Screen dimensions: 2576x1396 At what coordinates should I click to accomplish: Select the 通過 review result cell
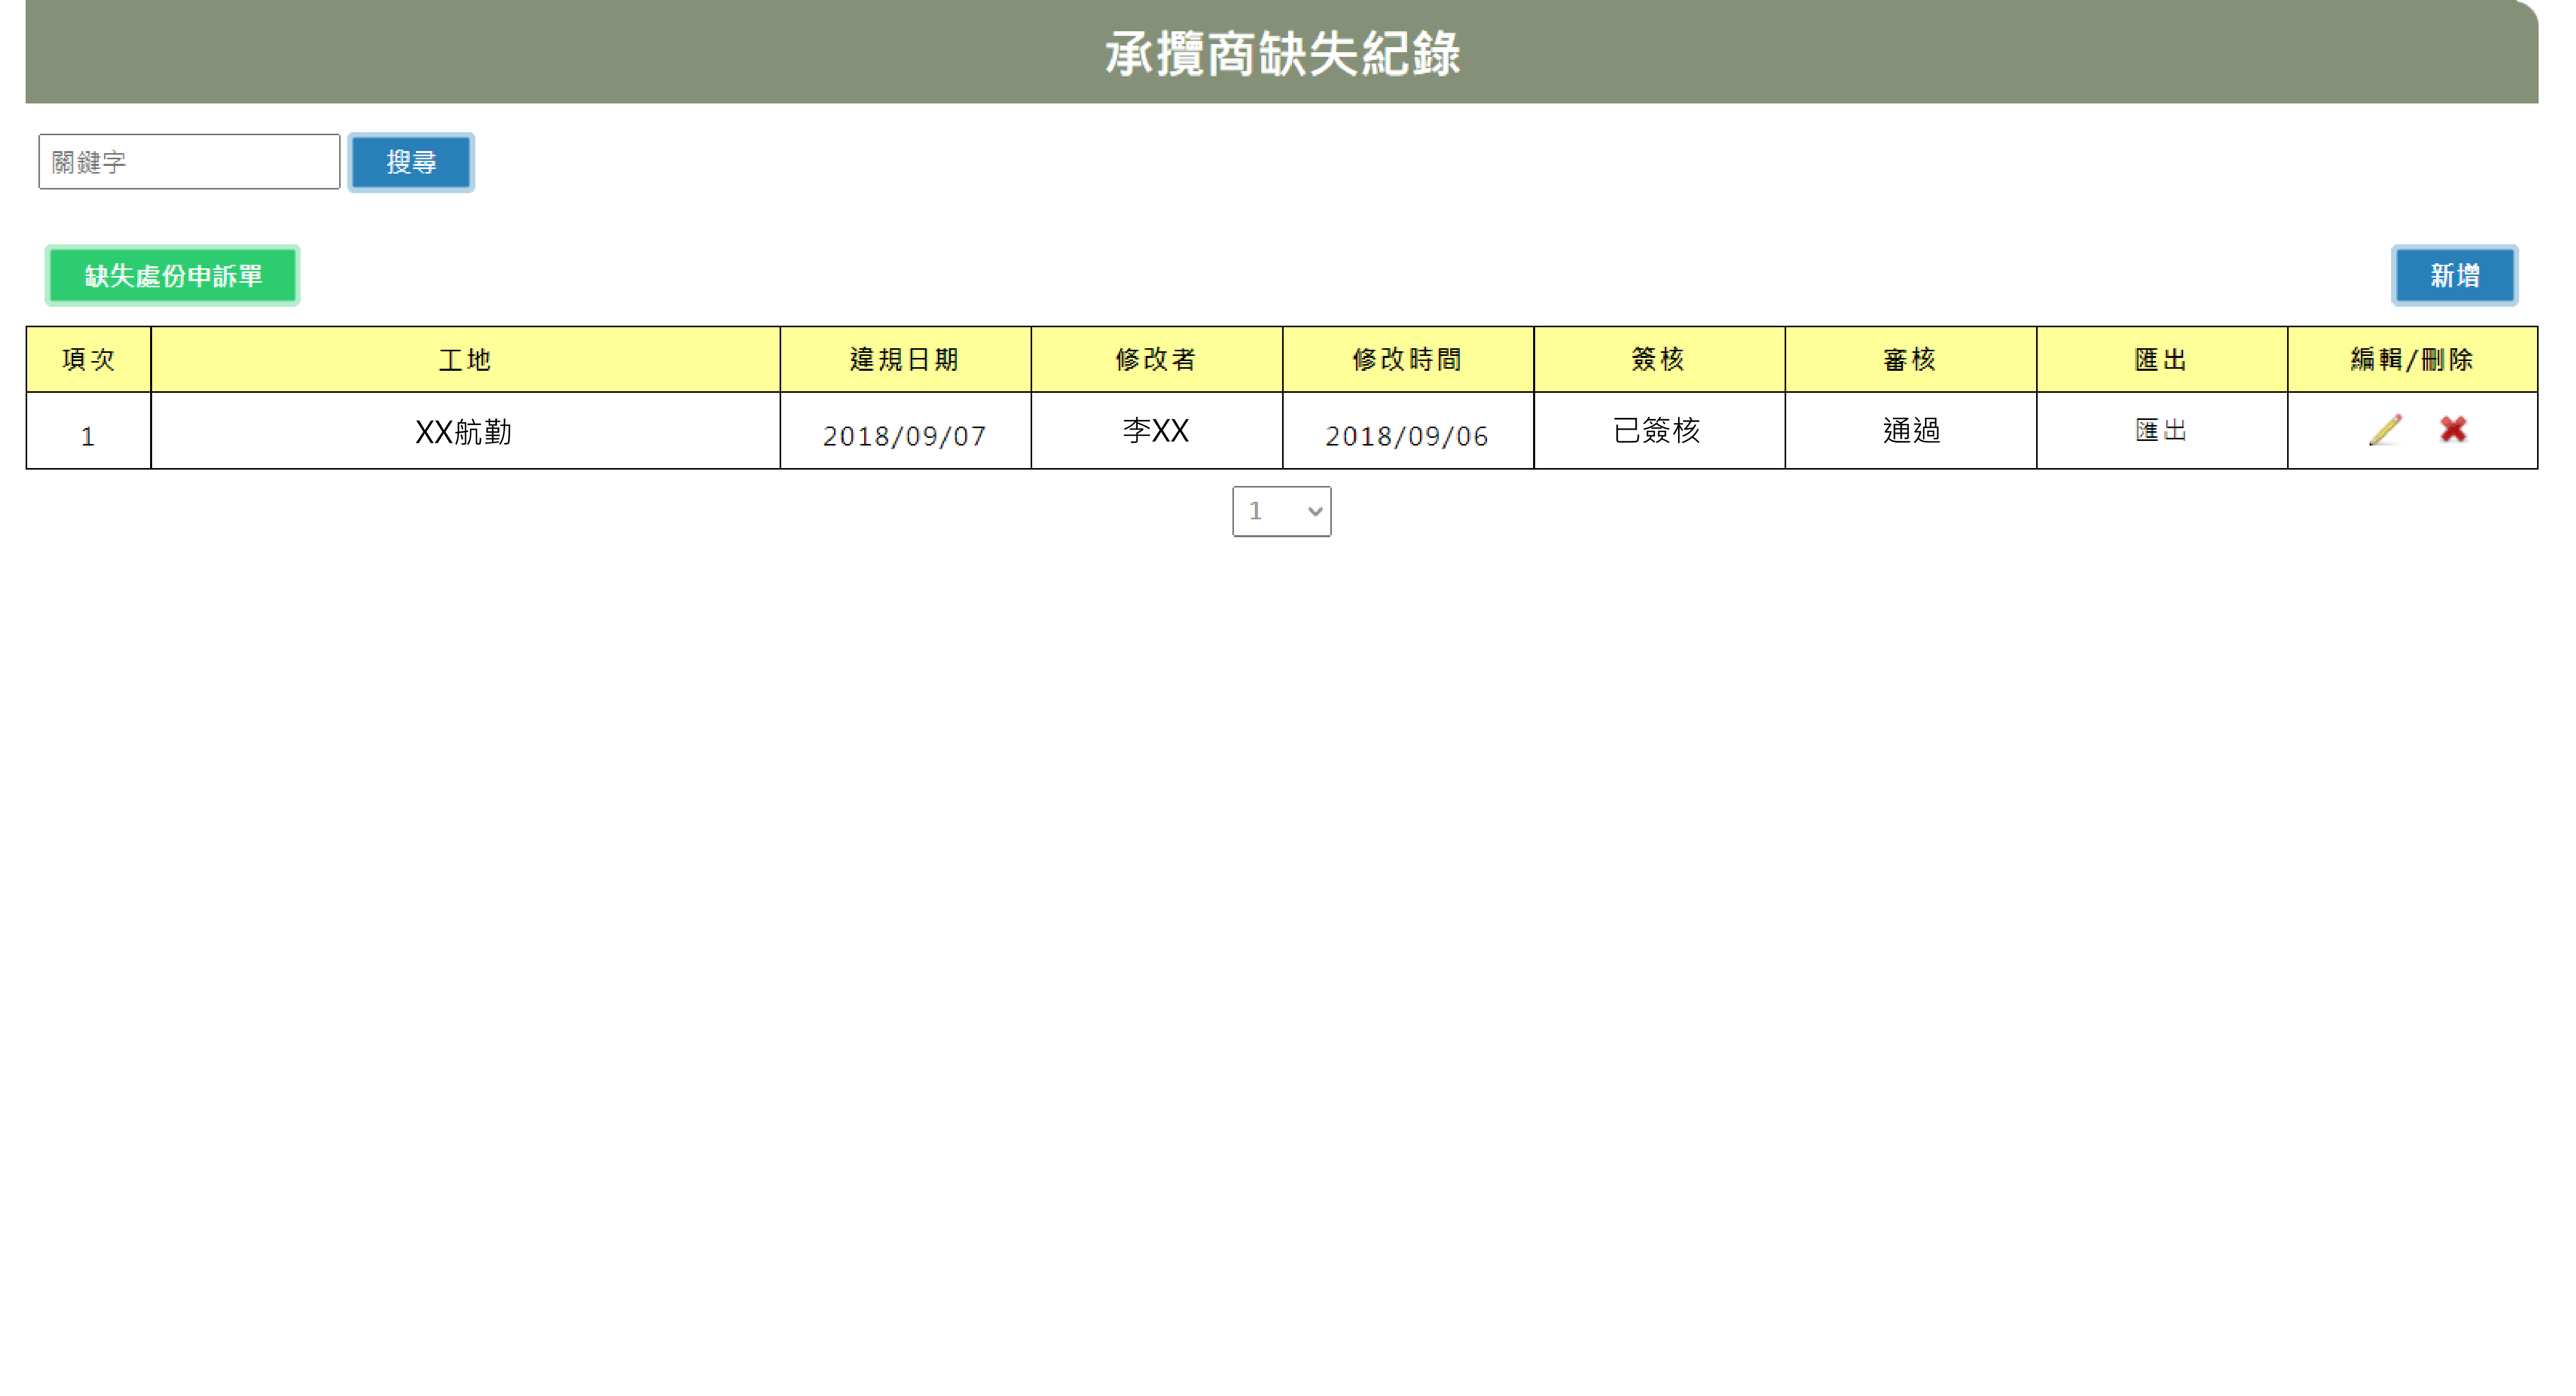pyautogui.click(x=1910, y=431)
